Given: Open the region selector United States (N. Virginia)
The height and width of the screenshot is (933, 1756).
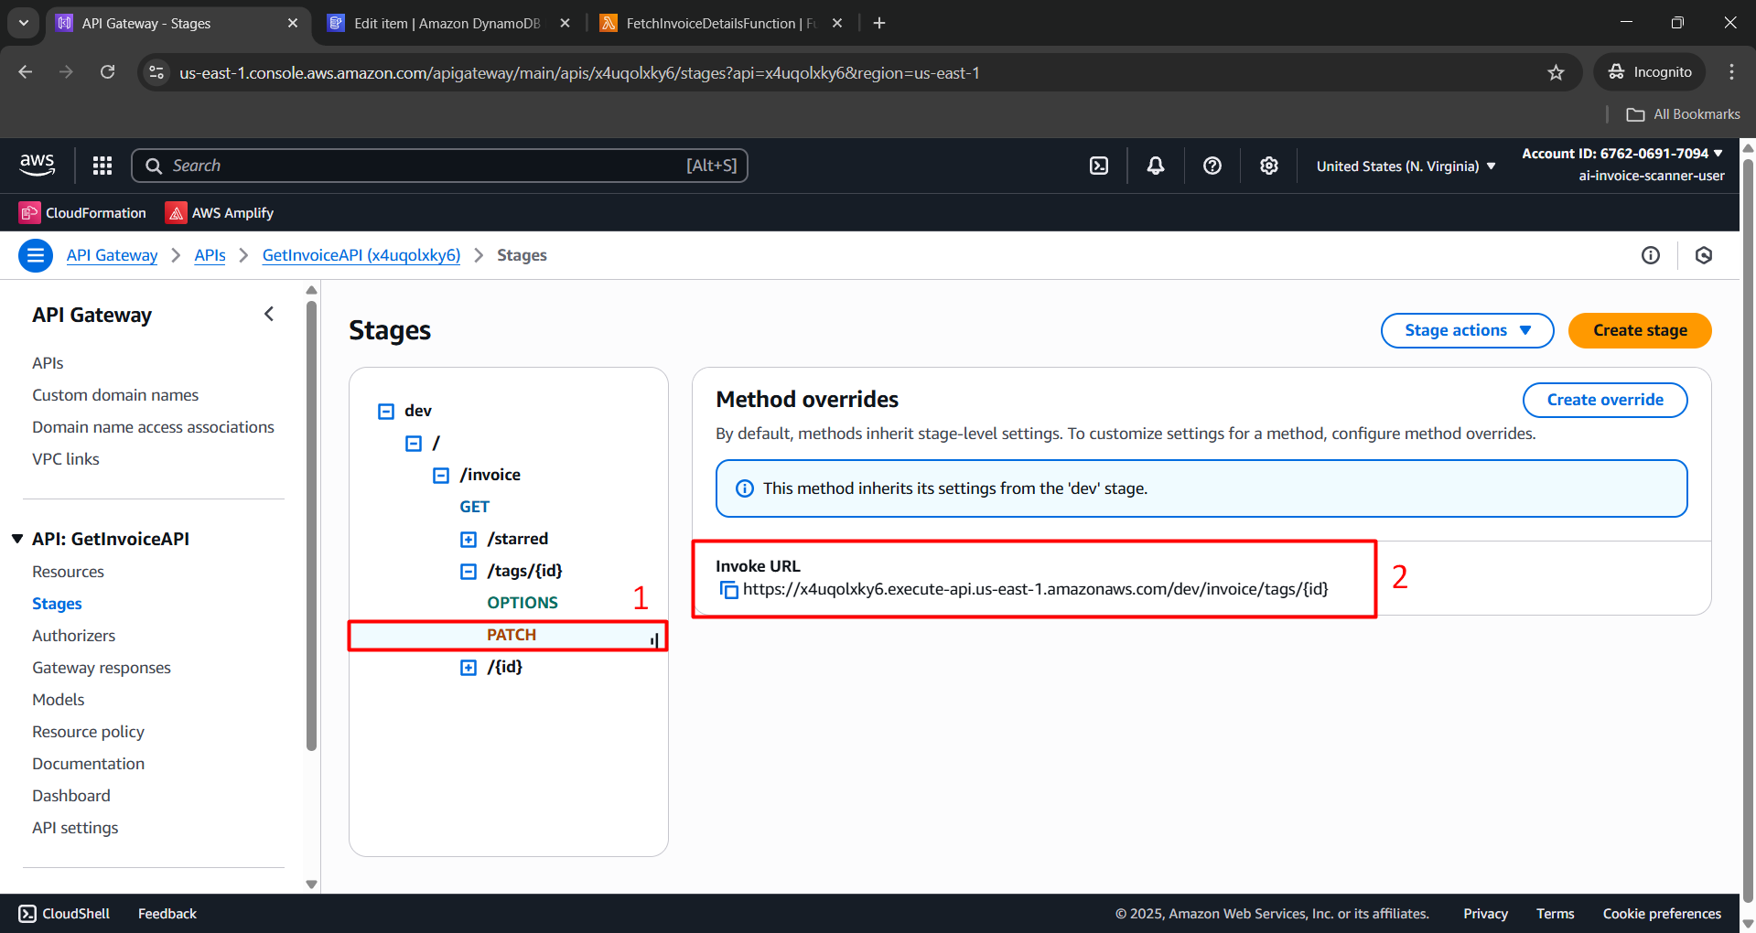Looking at the screenshot, I should point(1406,166).
